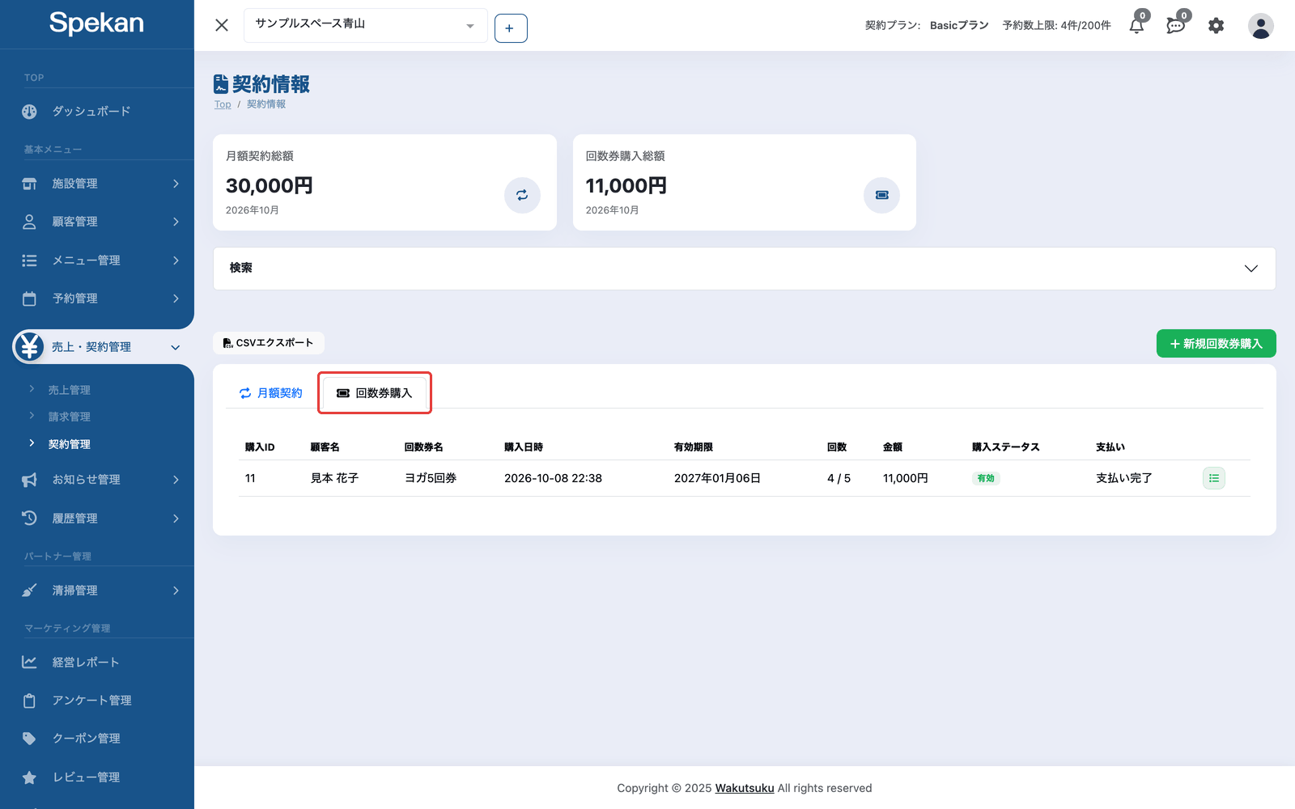Expand the 検索 panel chevron

coord(1251,269)
